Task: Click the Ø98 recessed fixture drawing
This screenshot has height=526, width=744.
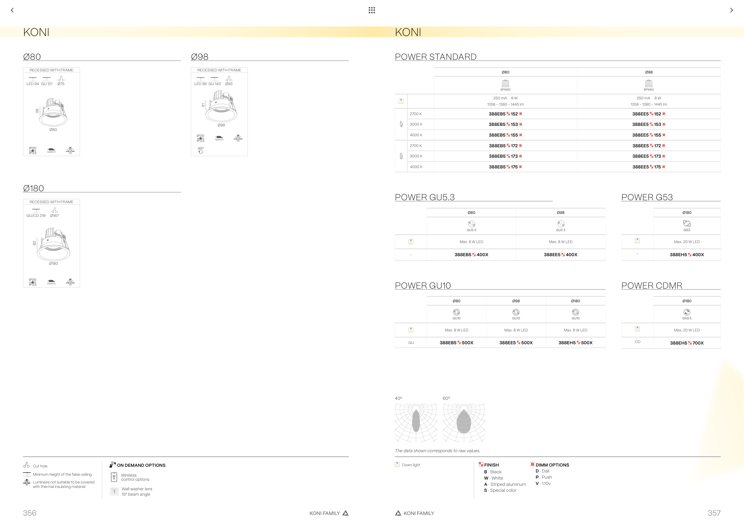Action: [x=221, y=107]
